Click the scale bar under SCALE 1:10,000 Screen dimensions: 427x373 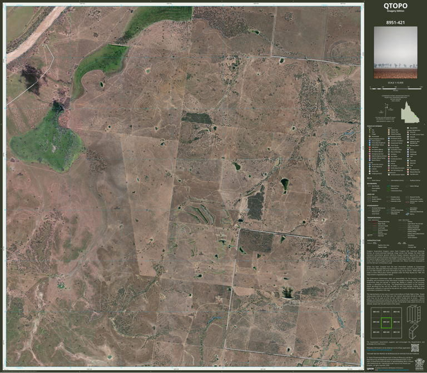pos(395,88)
